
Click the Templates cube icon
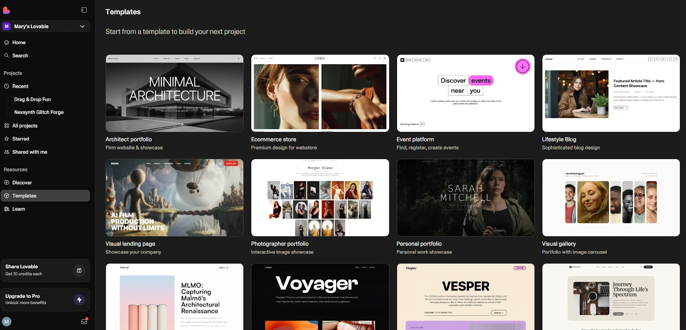coord(6,195)
